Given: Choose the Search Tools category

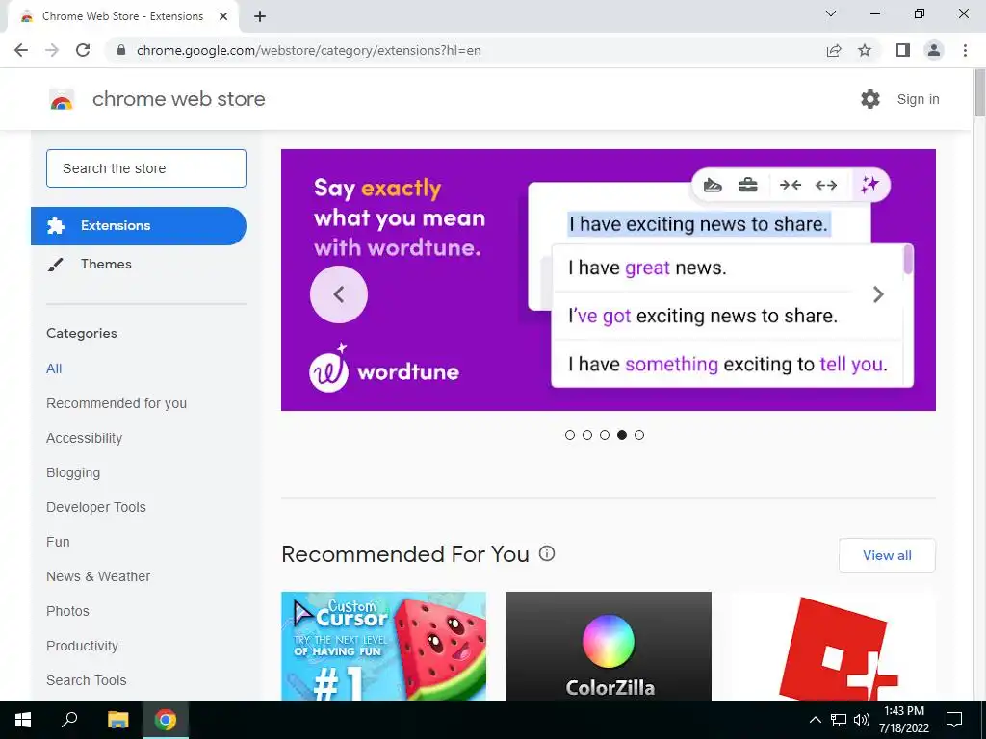Looking at the screenshot, I should pyautogui.click(x=86, y=680).
